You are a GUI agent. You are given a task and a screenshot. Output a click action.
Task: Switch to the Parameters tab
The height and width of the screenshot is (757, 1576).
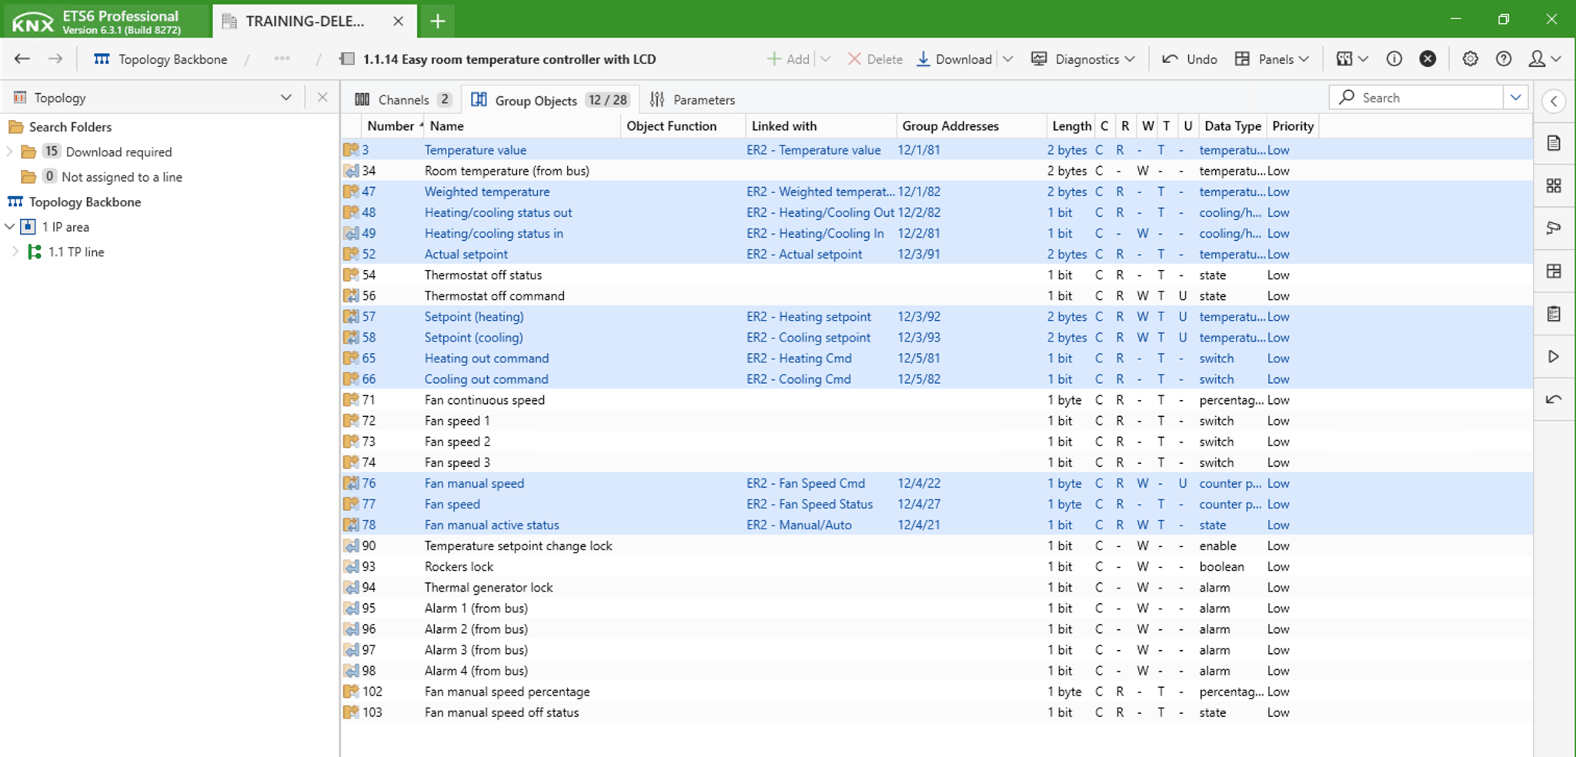[693, 100]
